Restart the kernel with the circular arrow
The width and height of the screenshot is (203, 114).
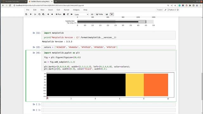(x=68, y=14)
